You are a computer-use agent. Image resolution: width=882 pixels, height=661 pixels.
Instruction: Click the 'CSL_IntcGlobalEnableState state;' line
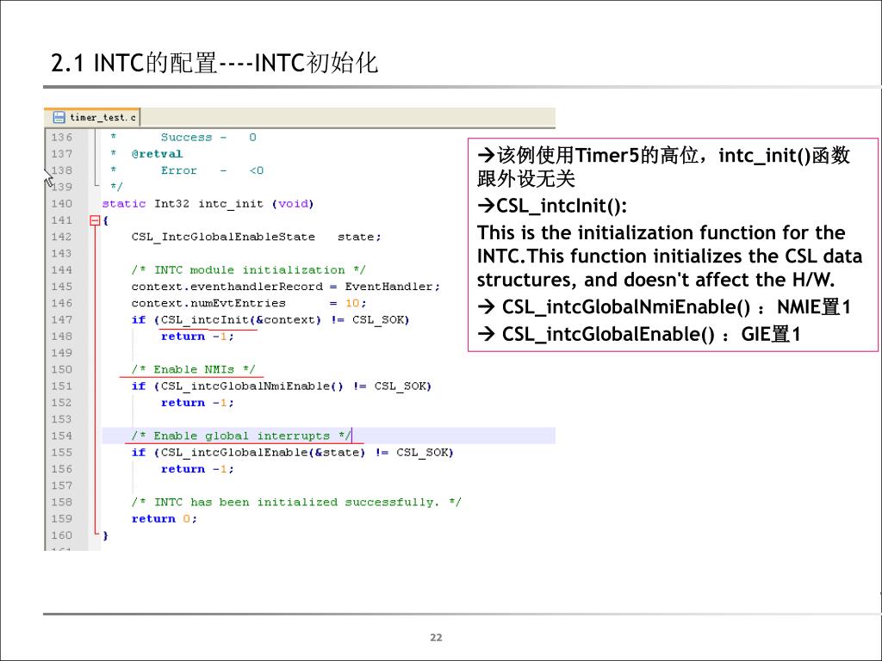256,237
